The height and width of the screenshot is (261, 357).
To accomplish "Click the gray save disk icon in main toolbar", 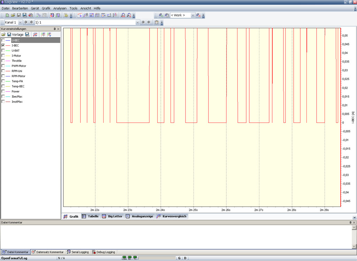I will (19, 15).
